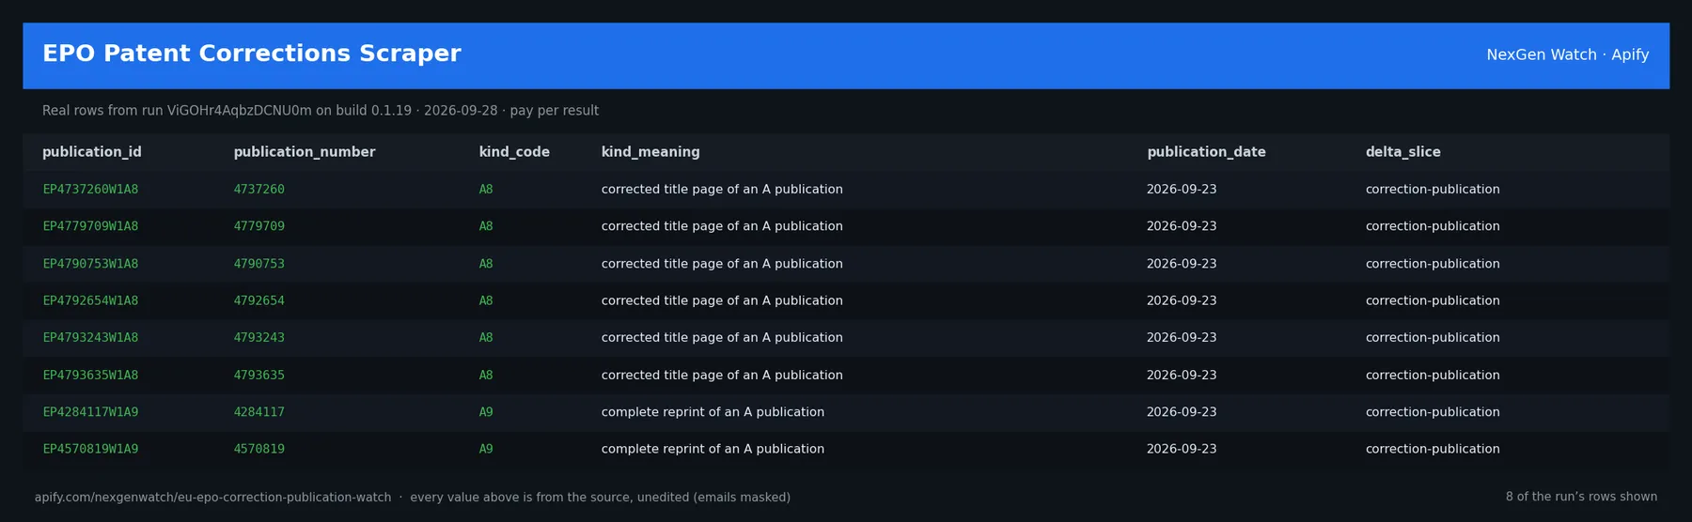The height and width of the screenshot is (522, 1692).
Task: Open publication ID EP4737260W1A8
Action: pos(90,190)
